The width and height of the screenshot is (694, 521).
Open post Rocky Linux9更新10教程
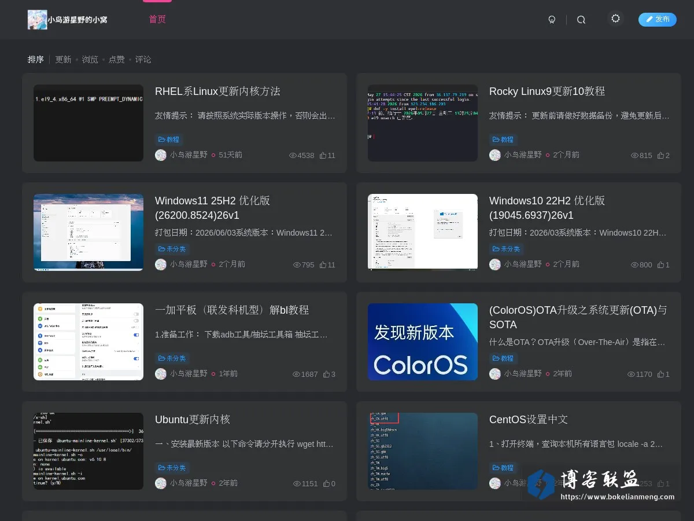point(547,91)
